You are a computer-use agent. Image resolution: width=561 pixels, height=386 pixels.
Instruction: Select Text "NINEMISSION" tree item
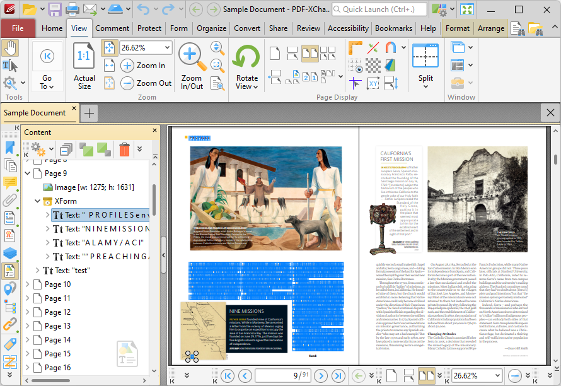pos(101,229)
